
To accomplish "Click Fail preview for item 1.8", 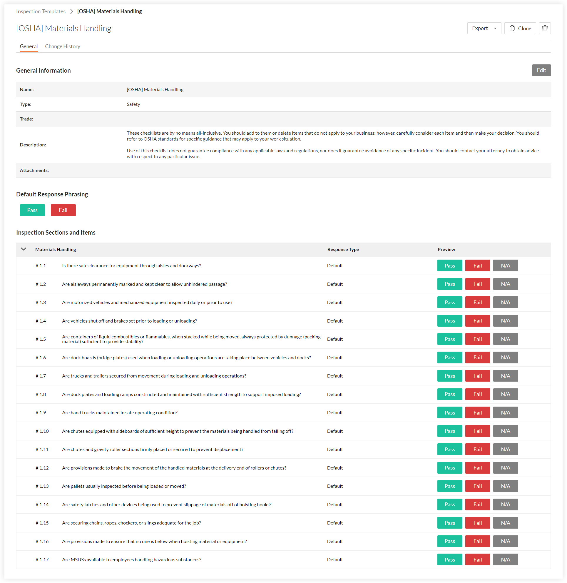I will click(477, 394).
